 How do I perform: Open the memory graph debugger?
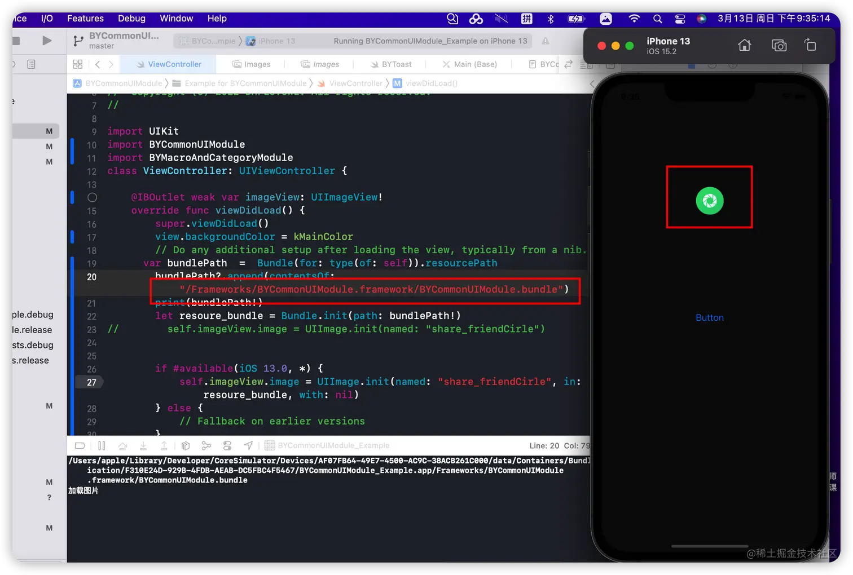pyautogui.click(x=206, y=446)
